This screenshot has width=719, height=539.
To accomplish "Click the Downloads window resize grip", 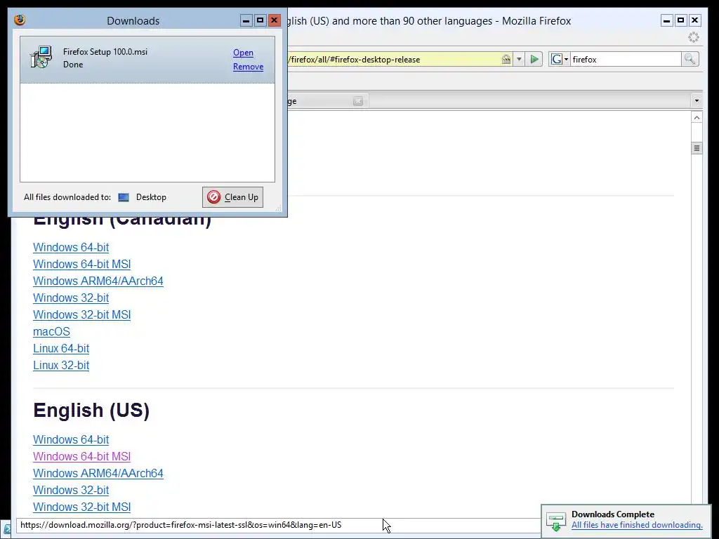I will tap(278, 208).
